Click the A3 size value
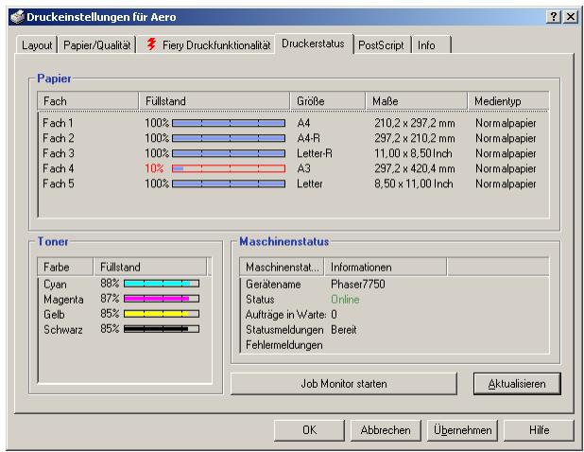584x452 pixels. 303,168
